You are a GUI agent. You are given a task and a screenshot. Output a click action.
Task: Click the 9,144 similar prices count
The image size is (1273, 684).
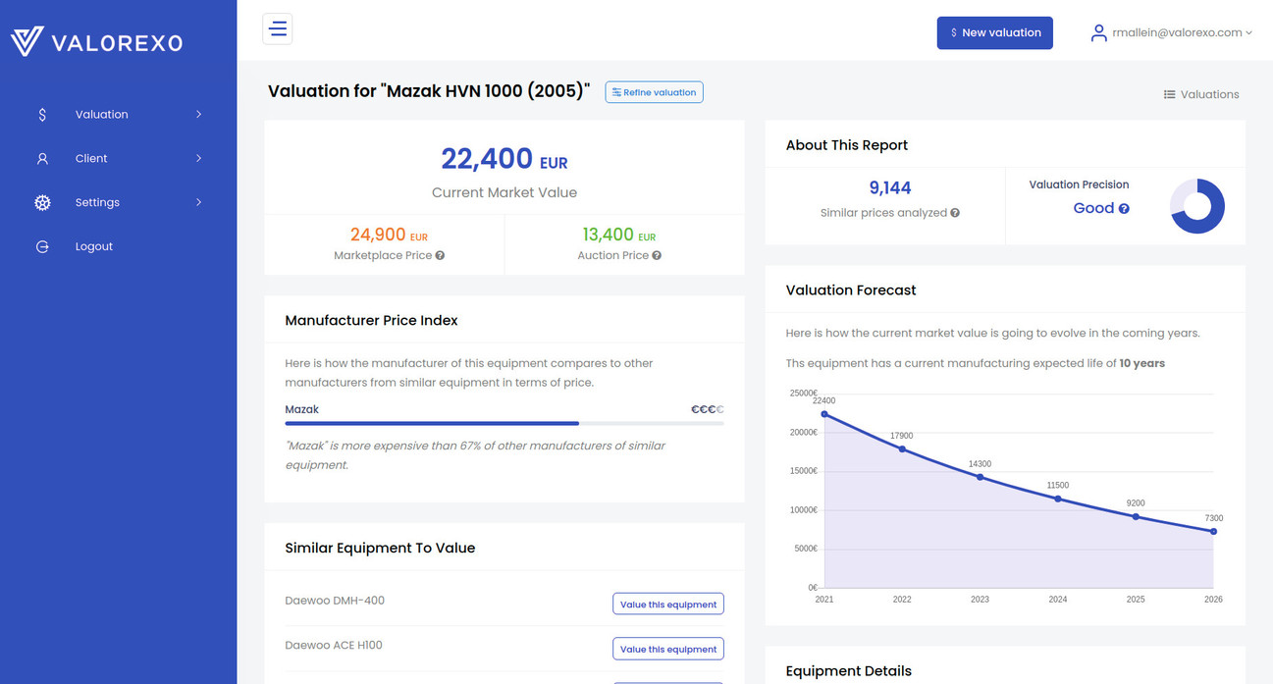(890, 188)
